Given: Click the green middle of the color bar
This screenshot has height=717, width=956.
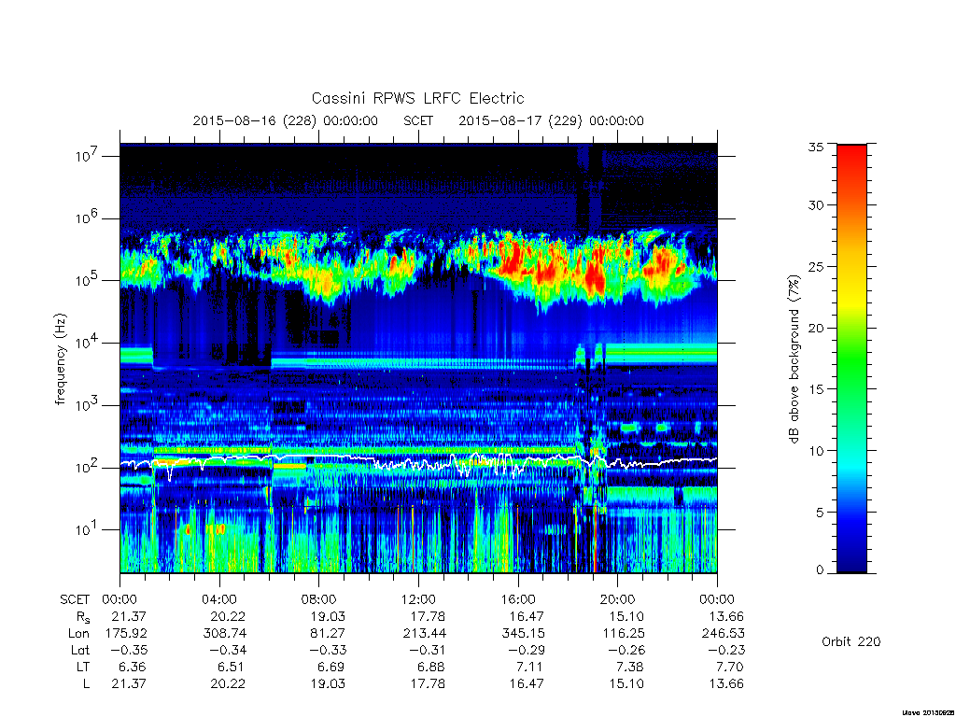Looking at the screenshot, I should click(851, 359).
